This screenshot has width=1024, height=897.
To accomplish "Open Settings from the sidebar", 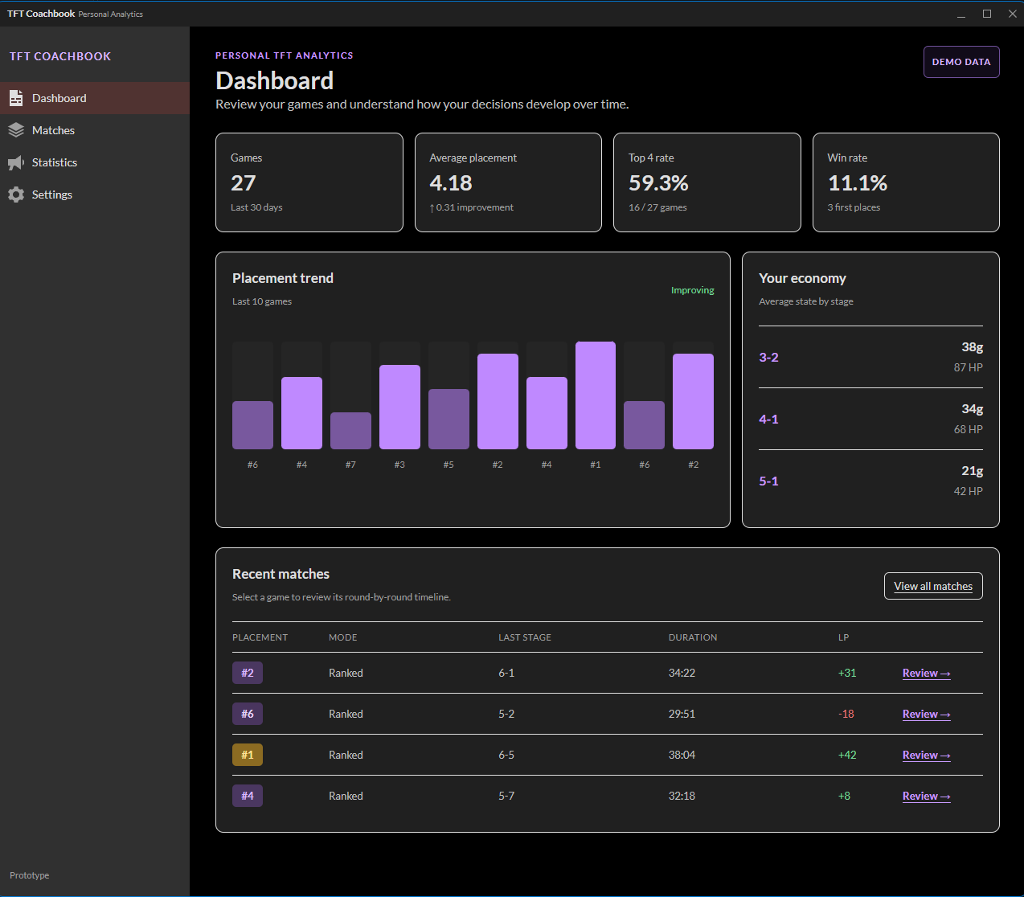I will click(95, 195).
